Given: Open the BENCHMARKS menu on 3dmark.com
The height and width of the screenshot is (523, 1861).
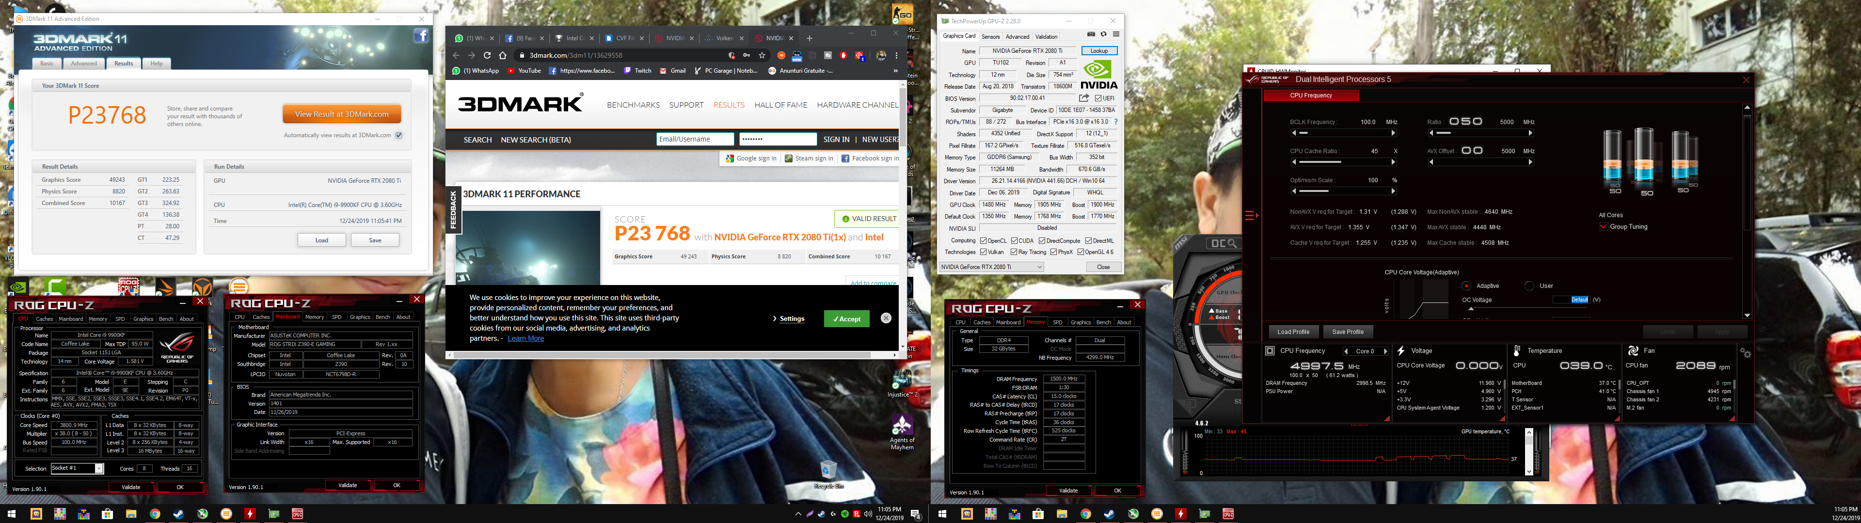Looking at the screenshot, I should (633, 105).
